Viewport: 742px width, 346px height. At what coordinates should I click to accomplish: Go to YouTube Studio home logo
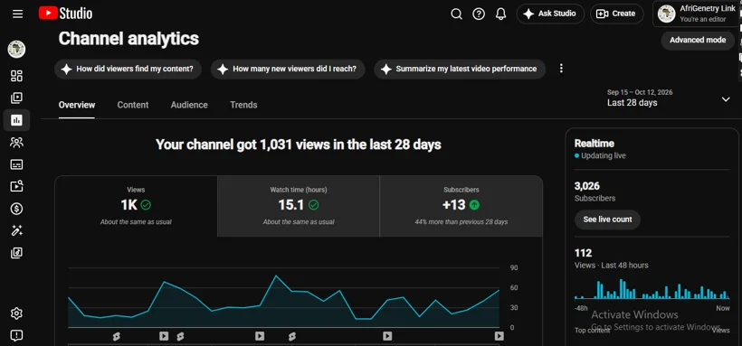65,14
